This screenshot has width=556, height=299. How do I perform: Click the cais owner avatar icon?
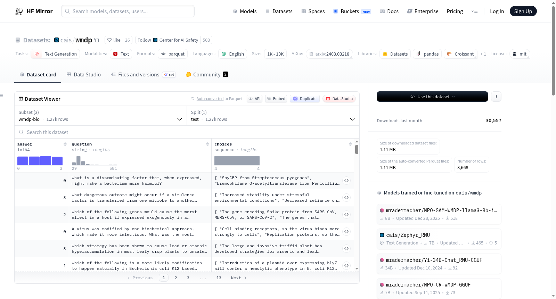(57, 40)
